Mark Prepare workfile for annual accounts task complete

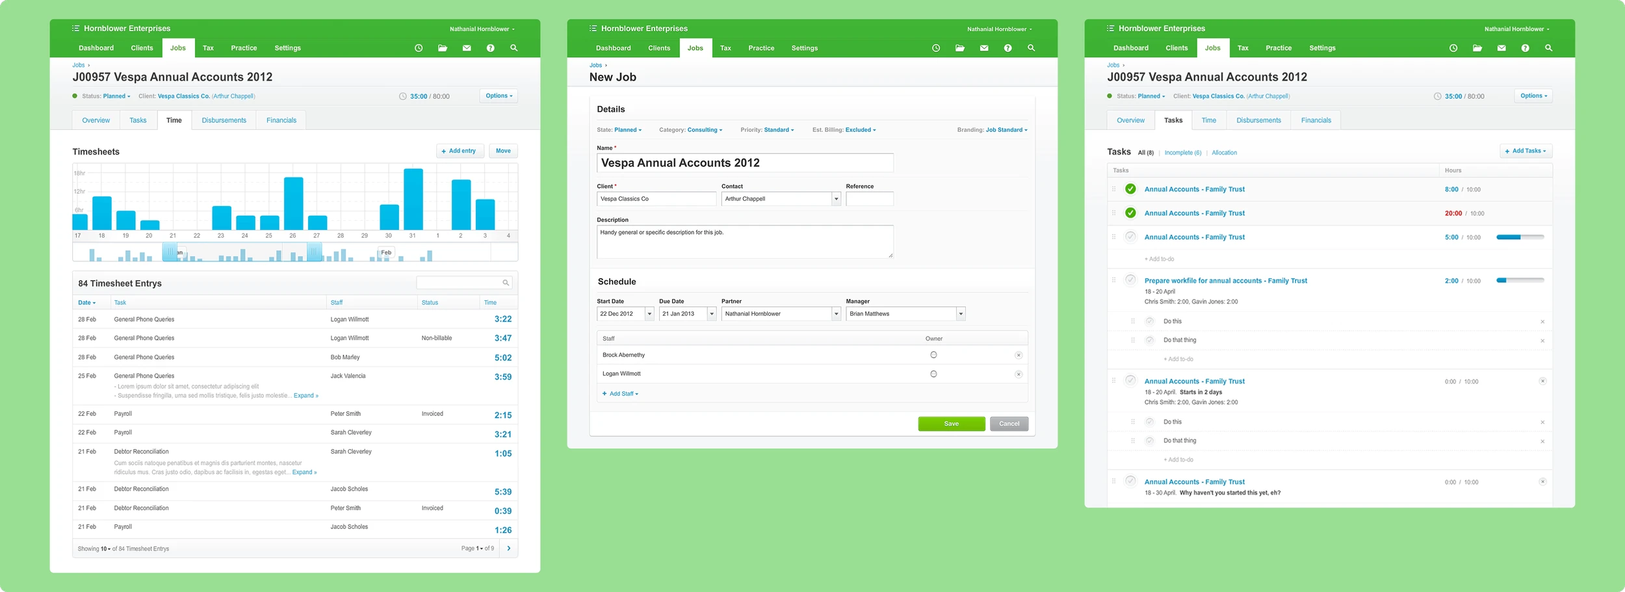pos(1130,280)
